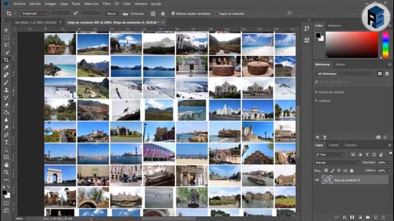
Task: Select the Healing Brush tool
Action: [6, 75]
